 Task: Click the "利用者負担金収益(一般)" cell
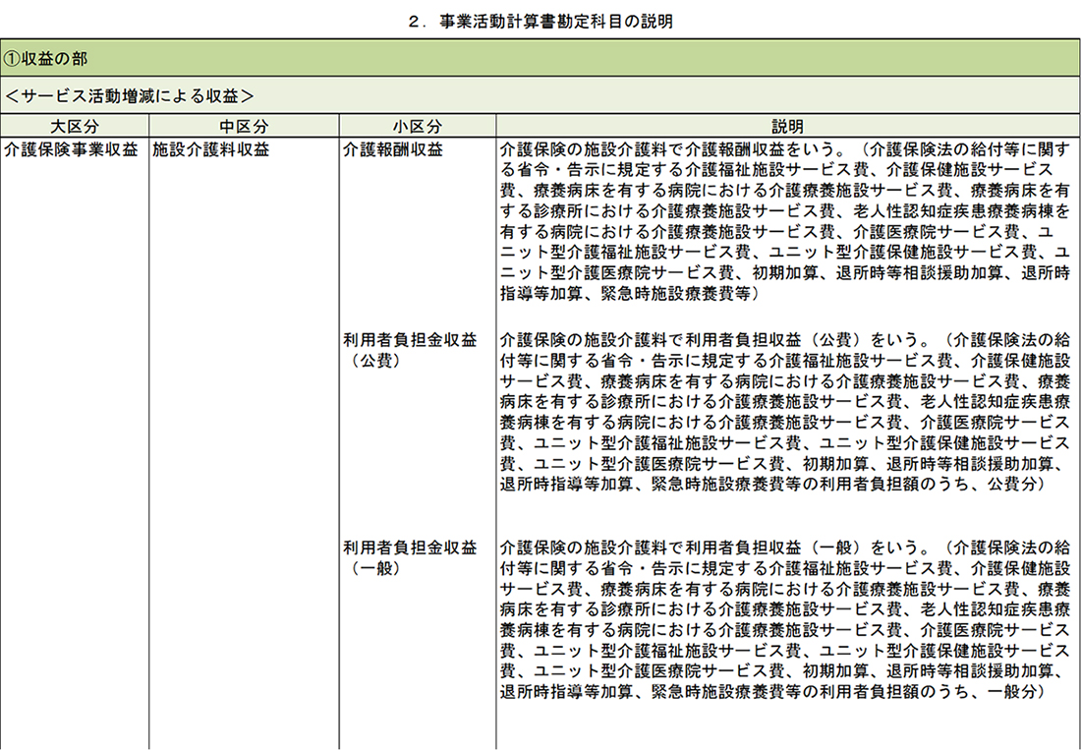[409, 558]
